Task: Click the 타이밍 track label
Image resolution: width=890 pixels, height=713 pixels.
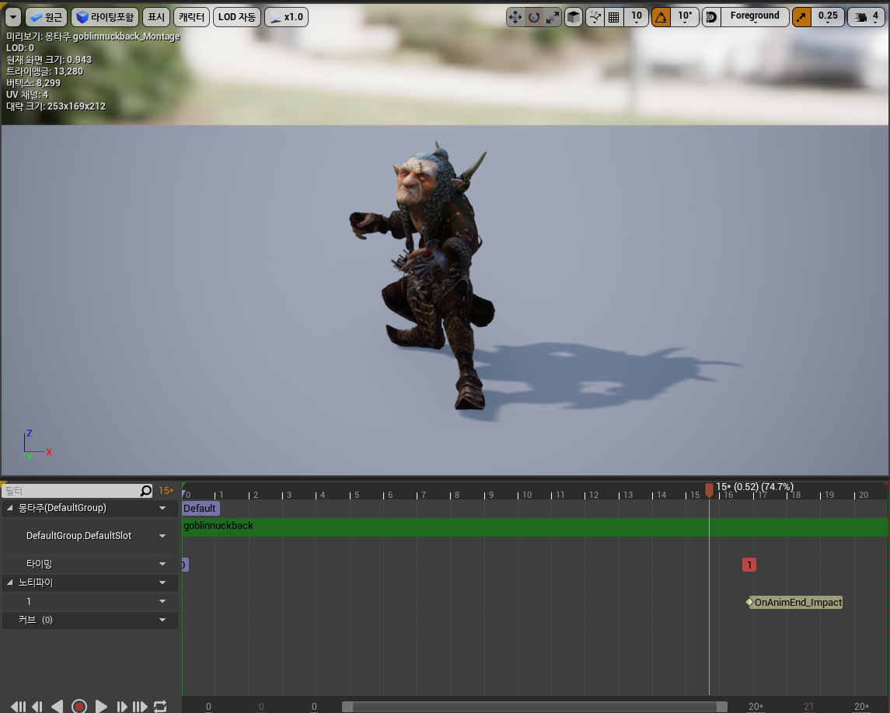Action: (39, 564)
